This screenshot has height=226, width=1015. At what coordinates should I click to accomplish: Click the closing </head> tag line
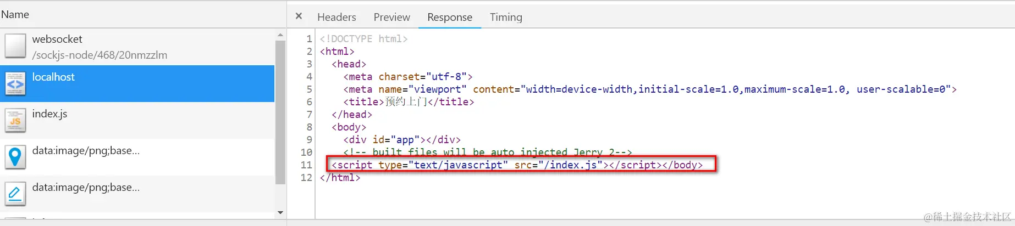pyautogui.click(x=352, y=115)
